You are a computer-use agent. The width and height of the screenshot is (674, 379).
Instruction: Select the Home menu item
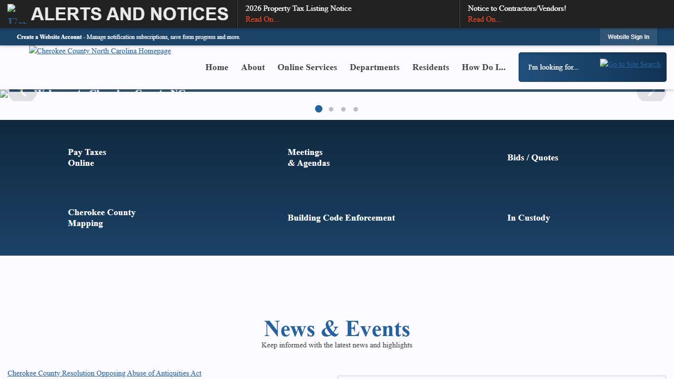(x=217, y=67)
